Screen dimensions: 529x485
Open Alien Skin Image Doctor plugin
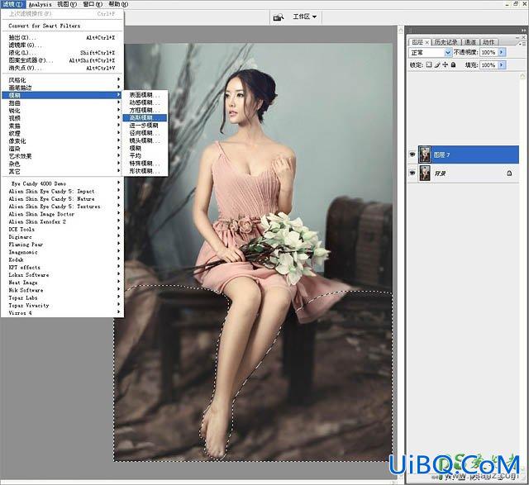(62, 214)
